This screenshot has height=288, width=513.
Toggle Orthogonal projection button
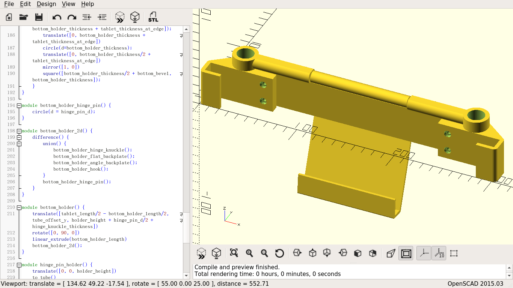tap(406, 253)
